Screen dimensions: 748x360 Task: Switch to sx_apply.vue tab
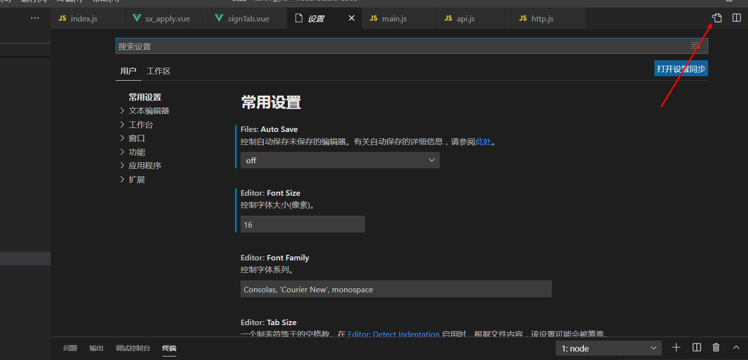(x=166, y=18)
